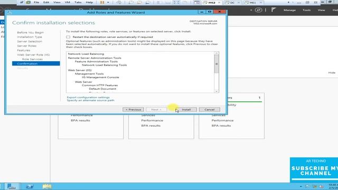Select Management Tools row
This screenshot has height=190, width=338.
tap(89, 74)
